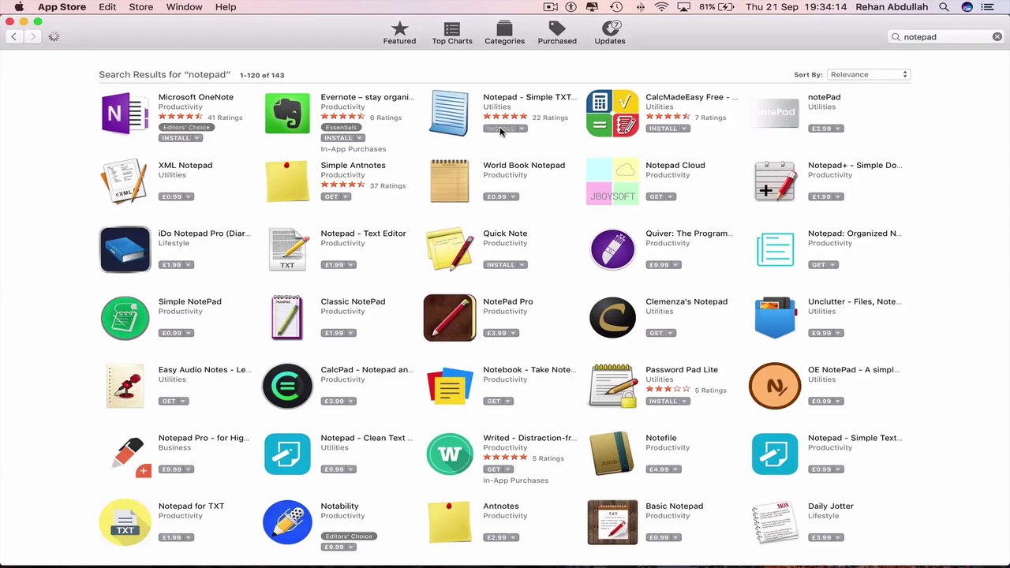The height and width of the screenshot is (568, 1010).
Task: Expand Install options for Microsoft OneNote
Action: [x=197, y=138]
